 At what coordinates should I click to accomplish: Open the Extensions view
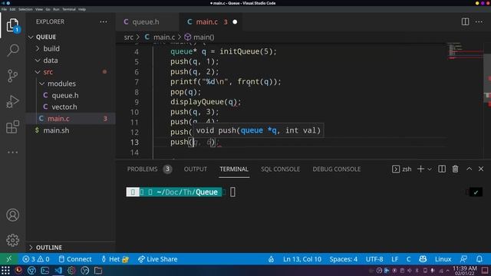point(12,127)
